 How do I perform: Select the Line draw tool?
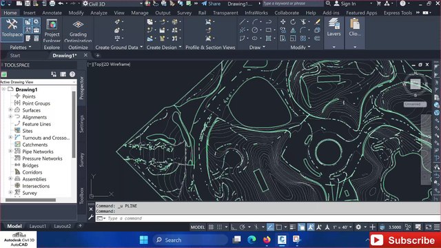[242, 21]
